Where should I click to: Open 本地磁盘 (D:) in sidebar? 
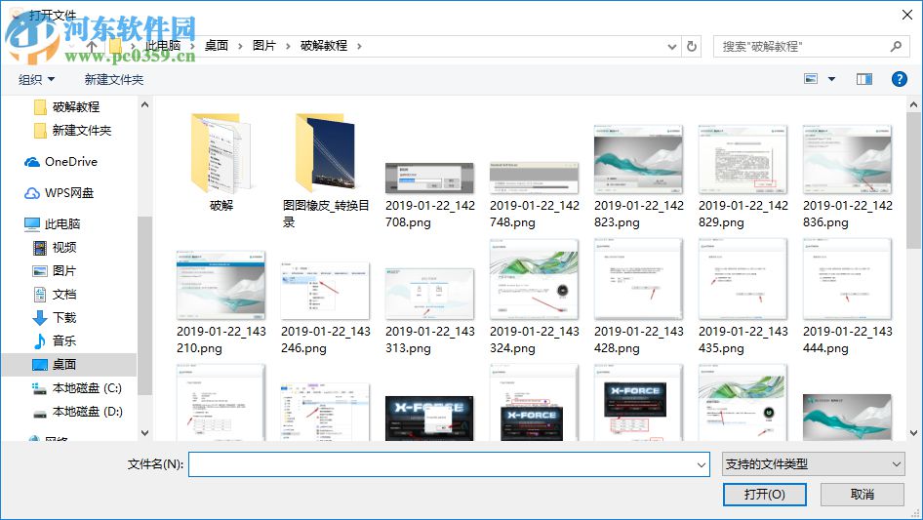[77, 412]
